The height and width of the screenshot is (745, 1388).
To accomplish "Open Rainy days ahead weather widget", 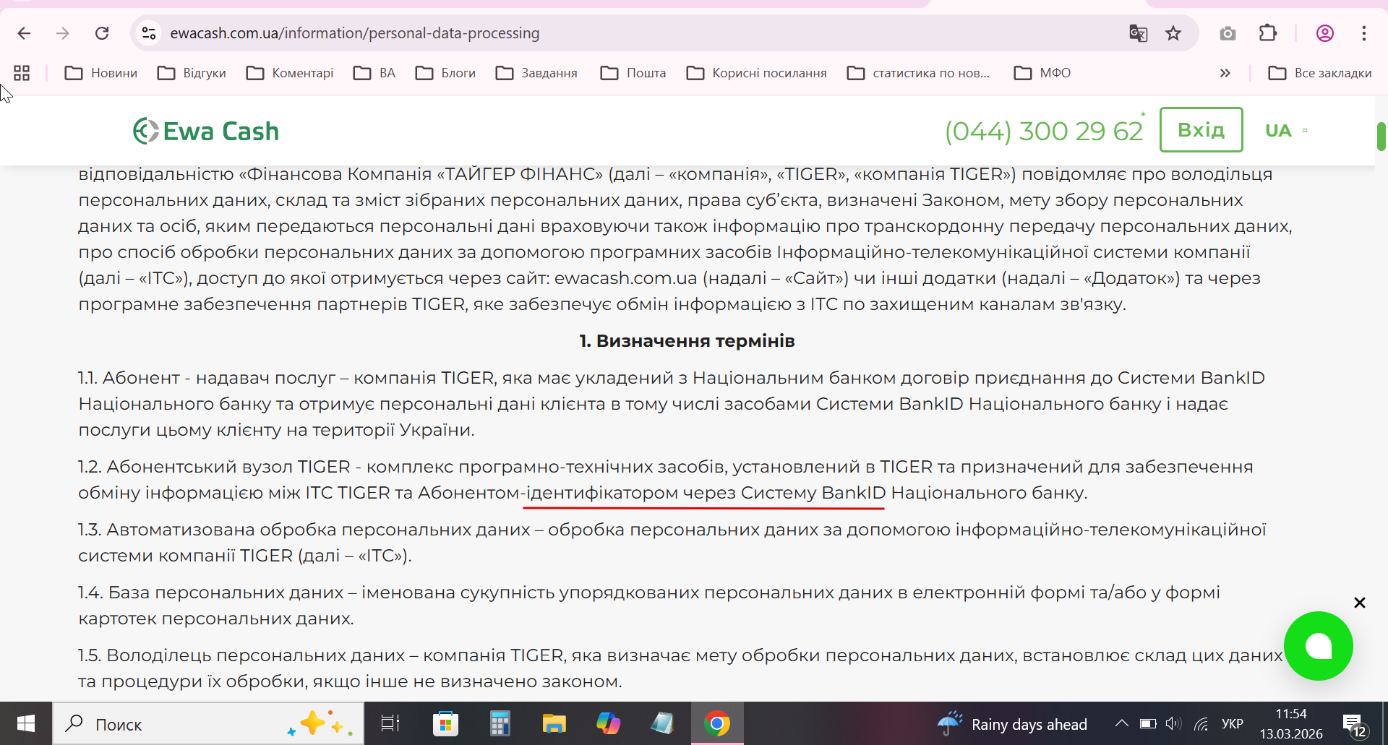I will click(x=1012, y=724).
